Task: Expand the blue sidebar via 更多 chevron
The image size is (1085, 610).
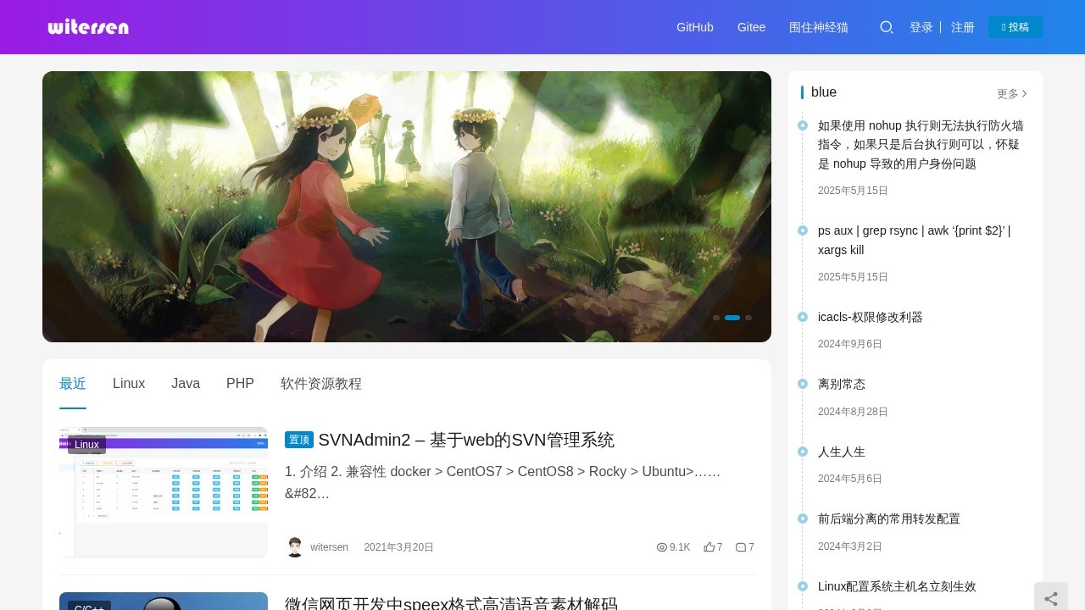Action: click(x=1011, y=93)
